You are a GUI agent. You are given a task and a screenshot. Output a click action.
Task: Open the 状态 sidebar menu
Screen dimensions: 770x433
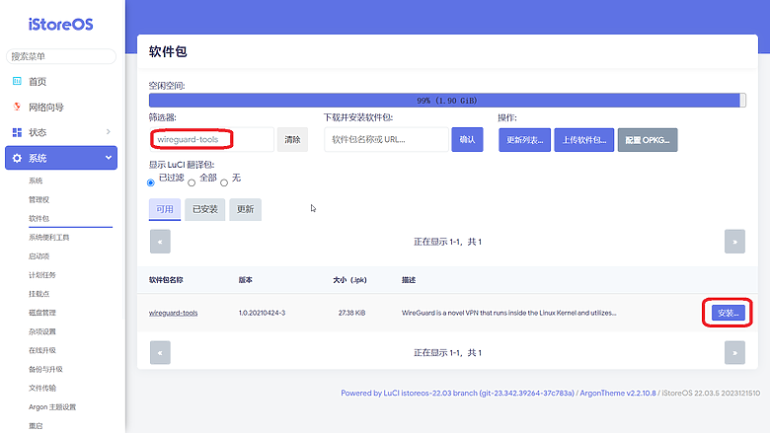(61, 132)
